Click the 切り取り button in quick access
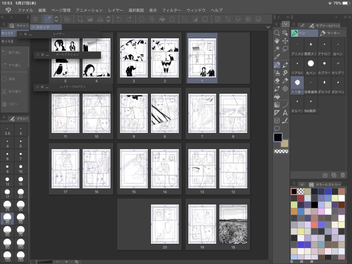 pos(15,92)
